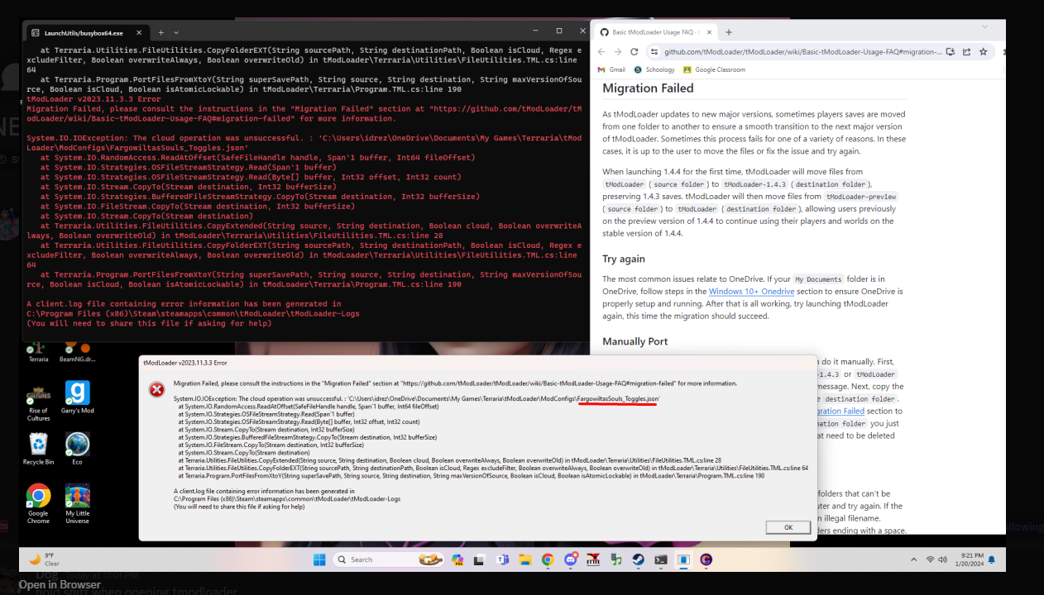
Task: Open the notifications bell icon
Action: click(991, 559)
